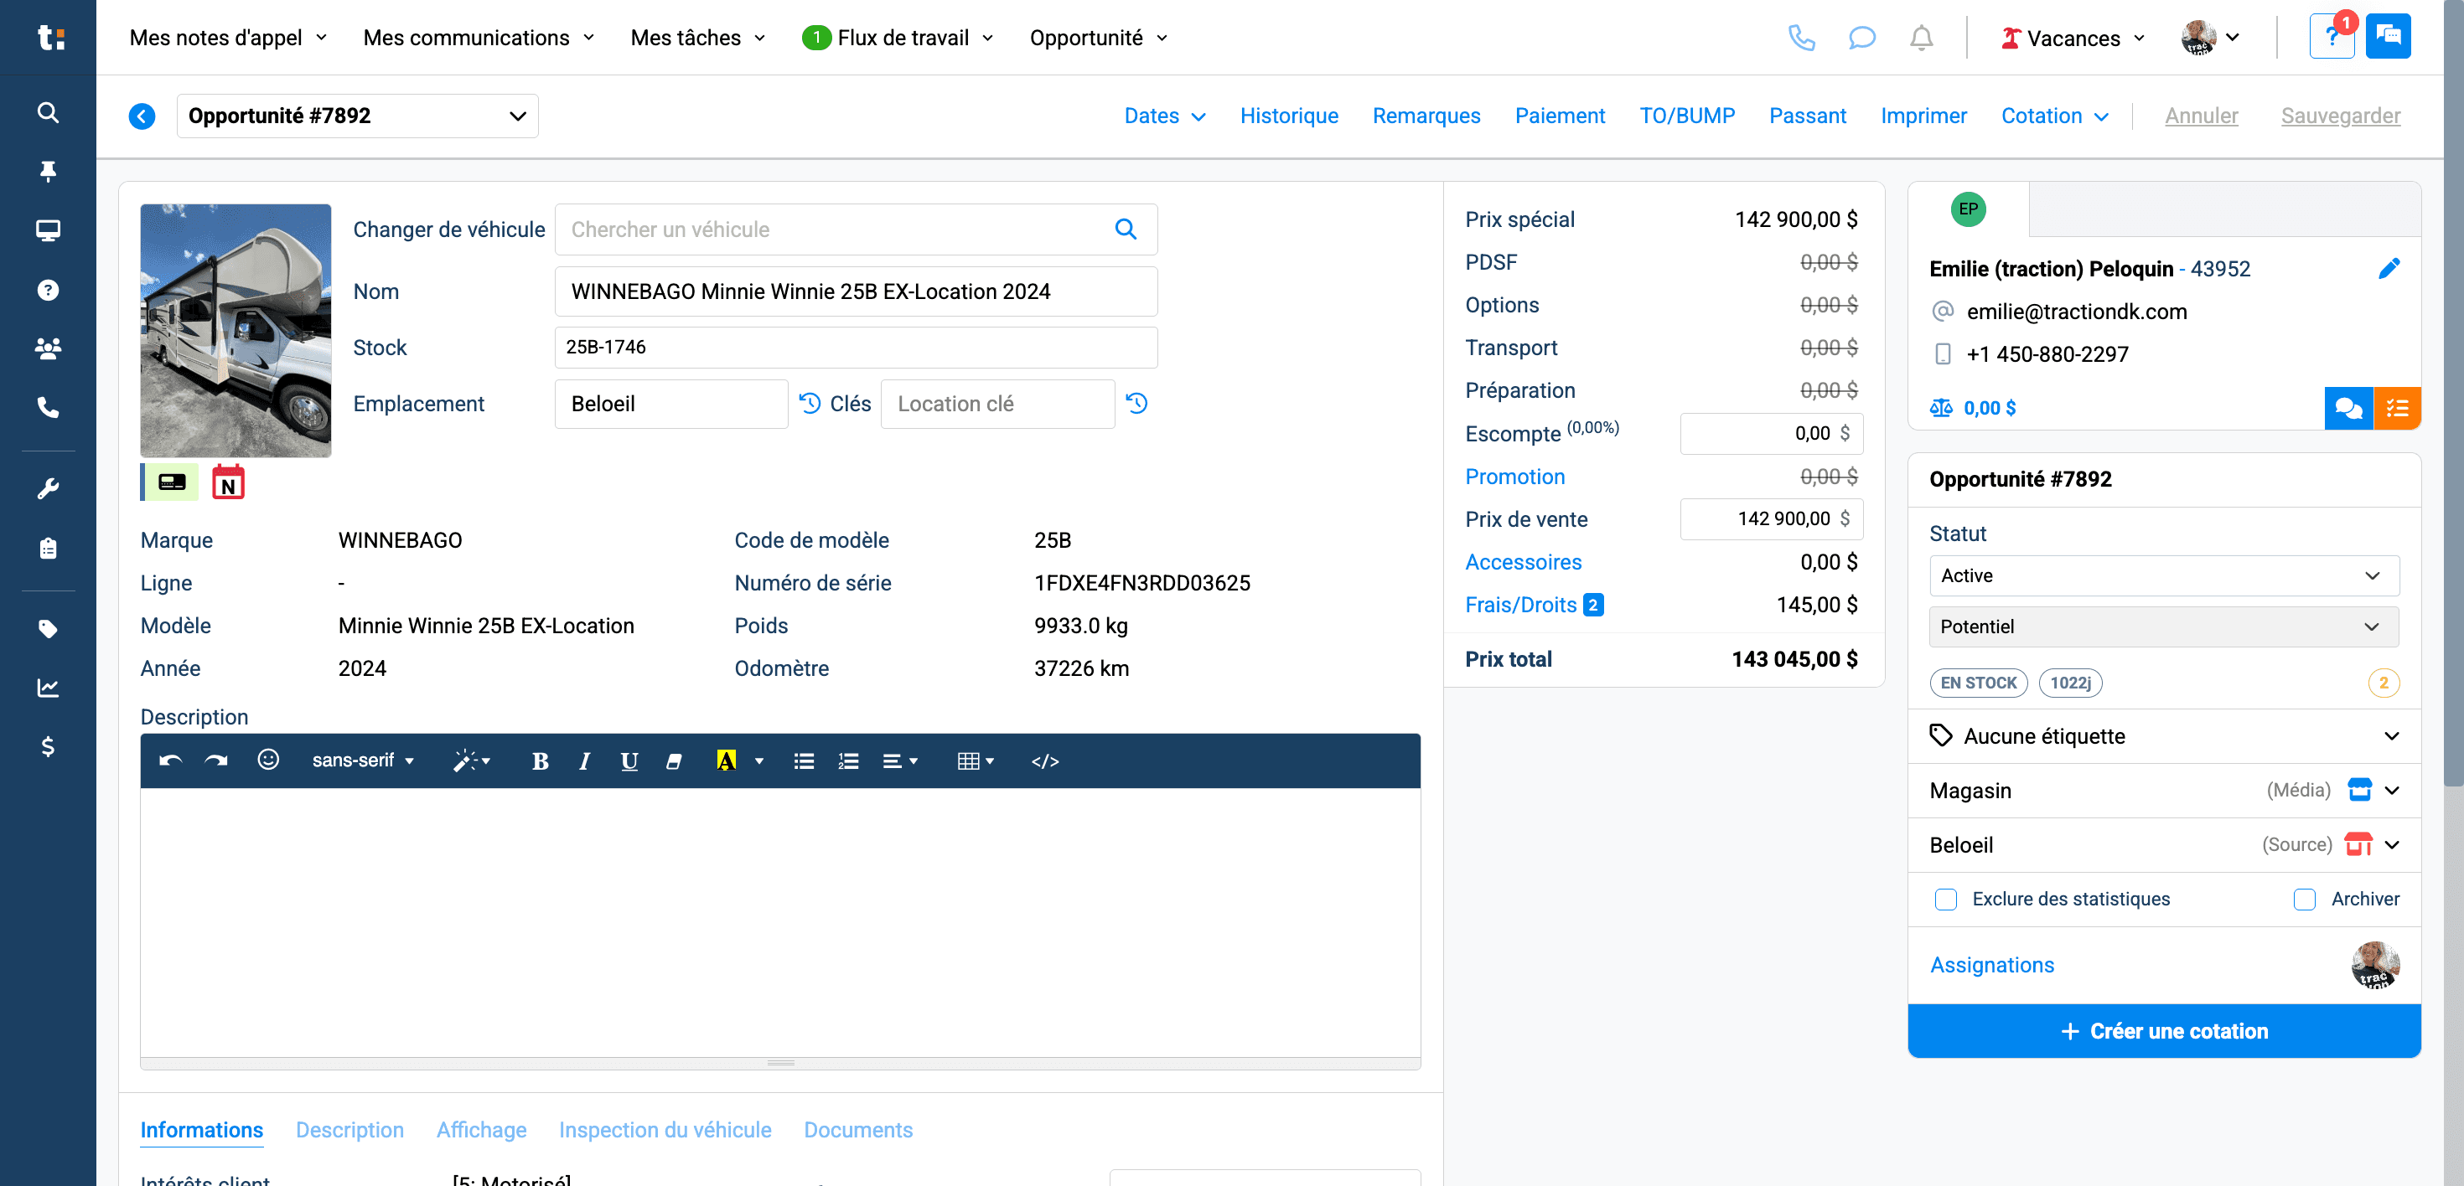Check the Archiver checkbox
The width and height of the screenshot is (2464, 1186).
click(2304, 900)
